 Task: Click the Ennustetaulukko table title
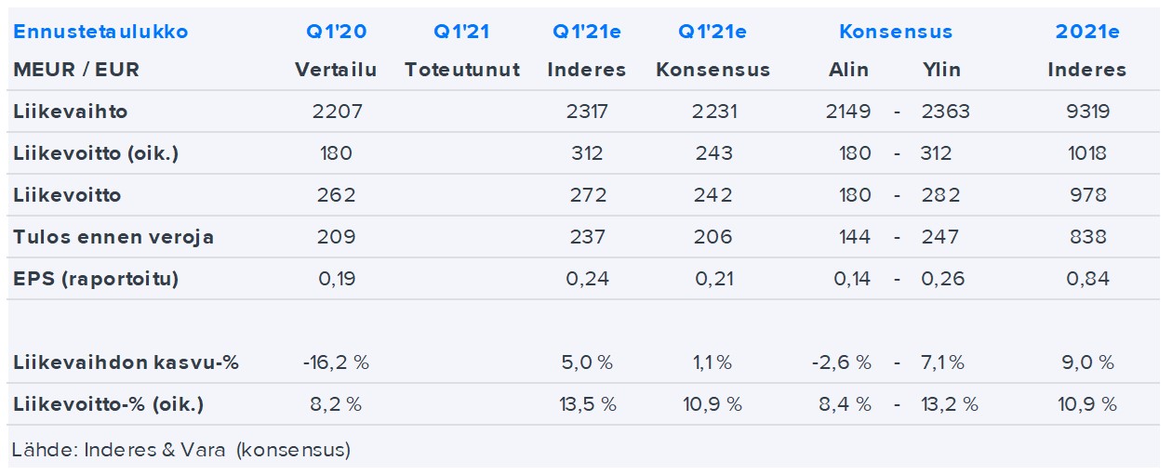[100, 32]
